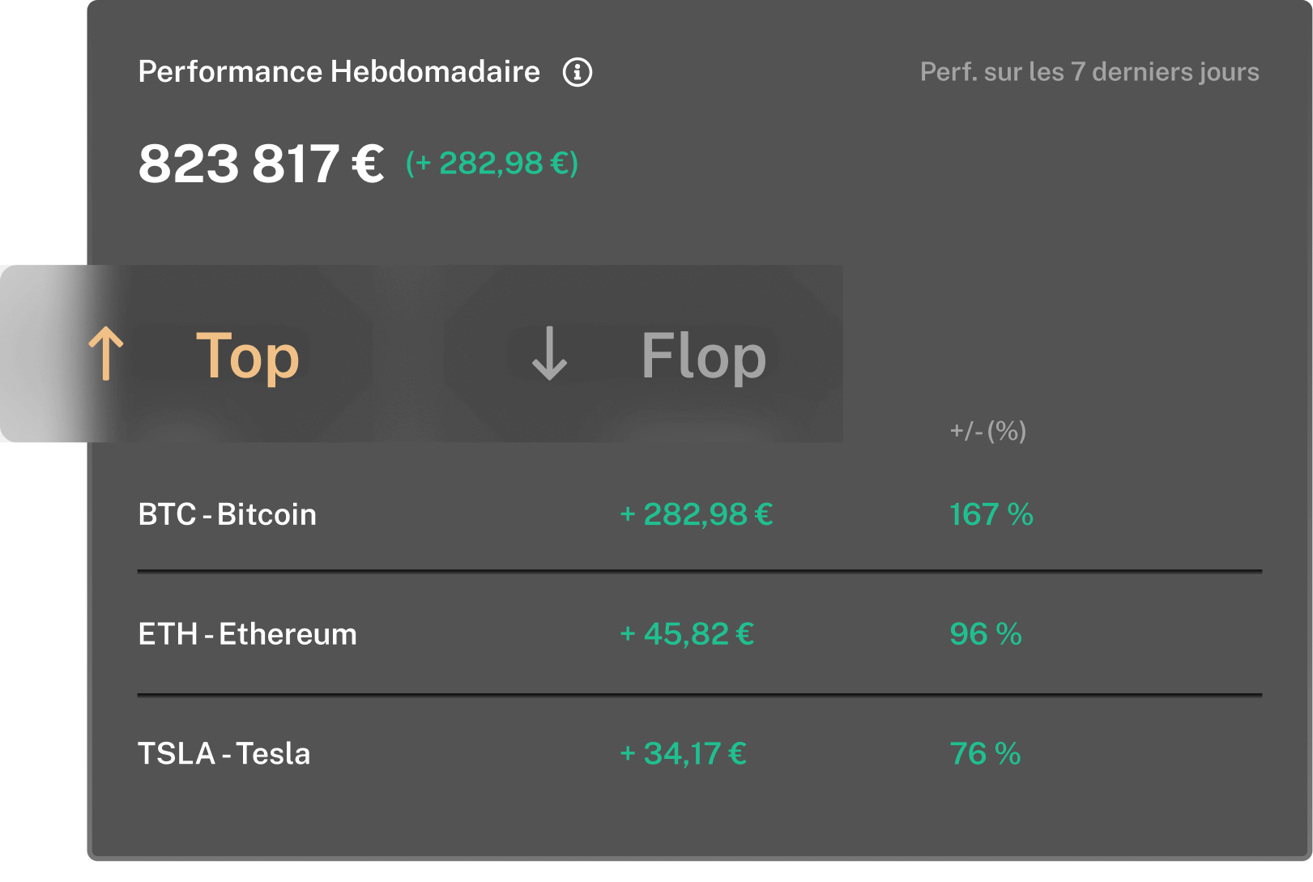The height and width of the screenshot is (882, 1313).
Task: Switch to the Flop tab label
Action: (703, 355)
